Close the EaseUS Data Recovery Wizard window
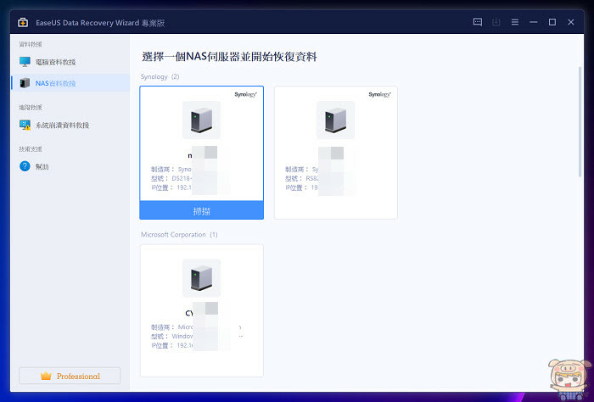Screen dimensions: 594x402 click(571, 22)
